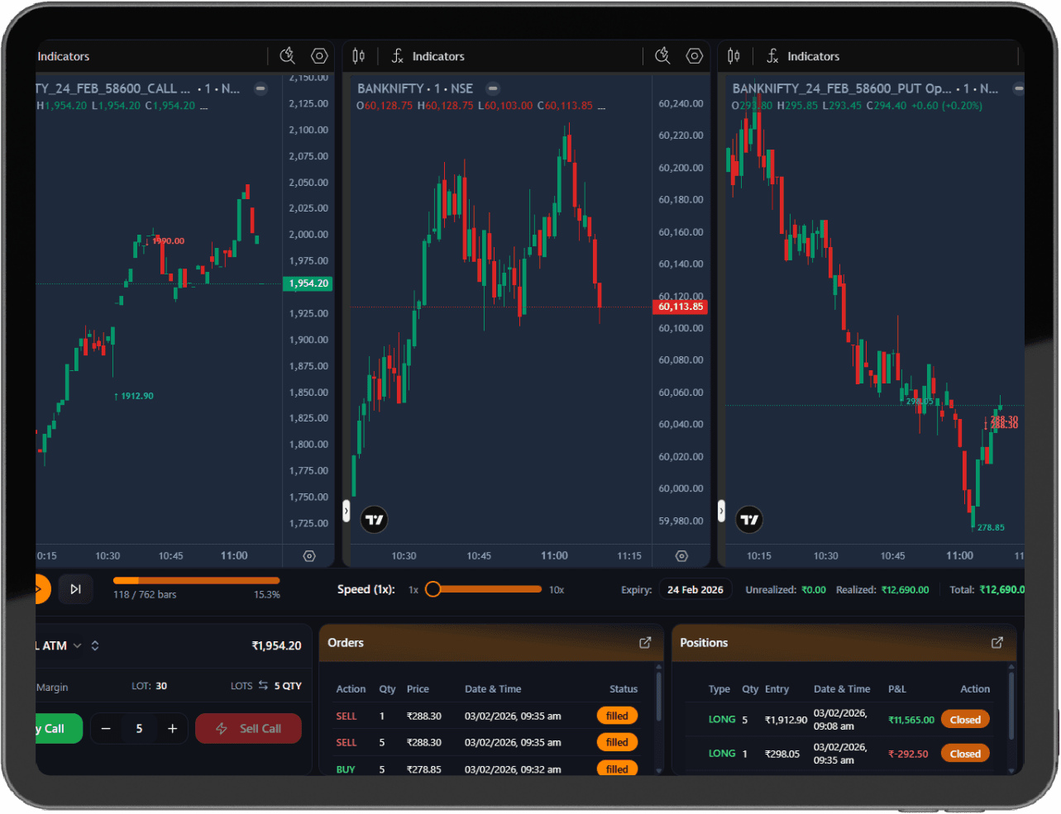Toggle the legend minimize control on the PUT chart
This screenshot has width=1061, height=814.
point(1019,88)
